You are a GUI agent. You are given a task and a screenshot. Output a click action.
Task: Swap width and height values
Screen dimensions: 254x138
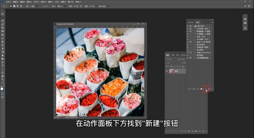(x=81, y=6)
